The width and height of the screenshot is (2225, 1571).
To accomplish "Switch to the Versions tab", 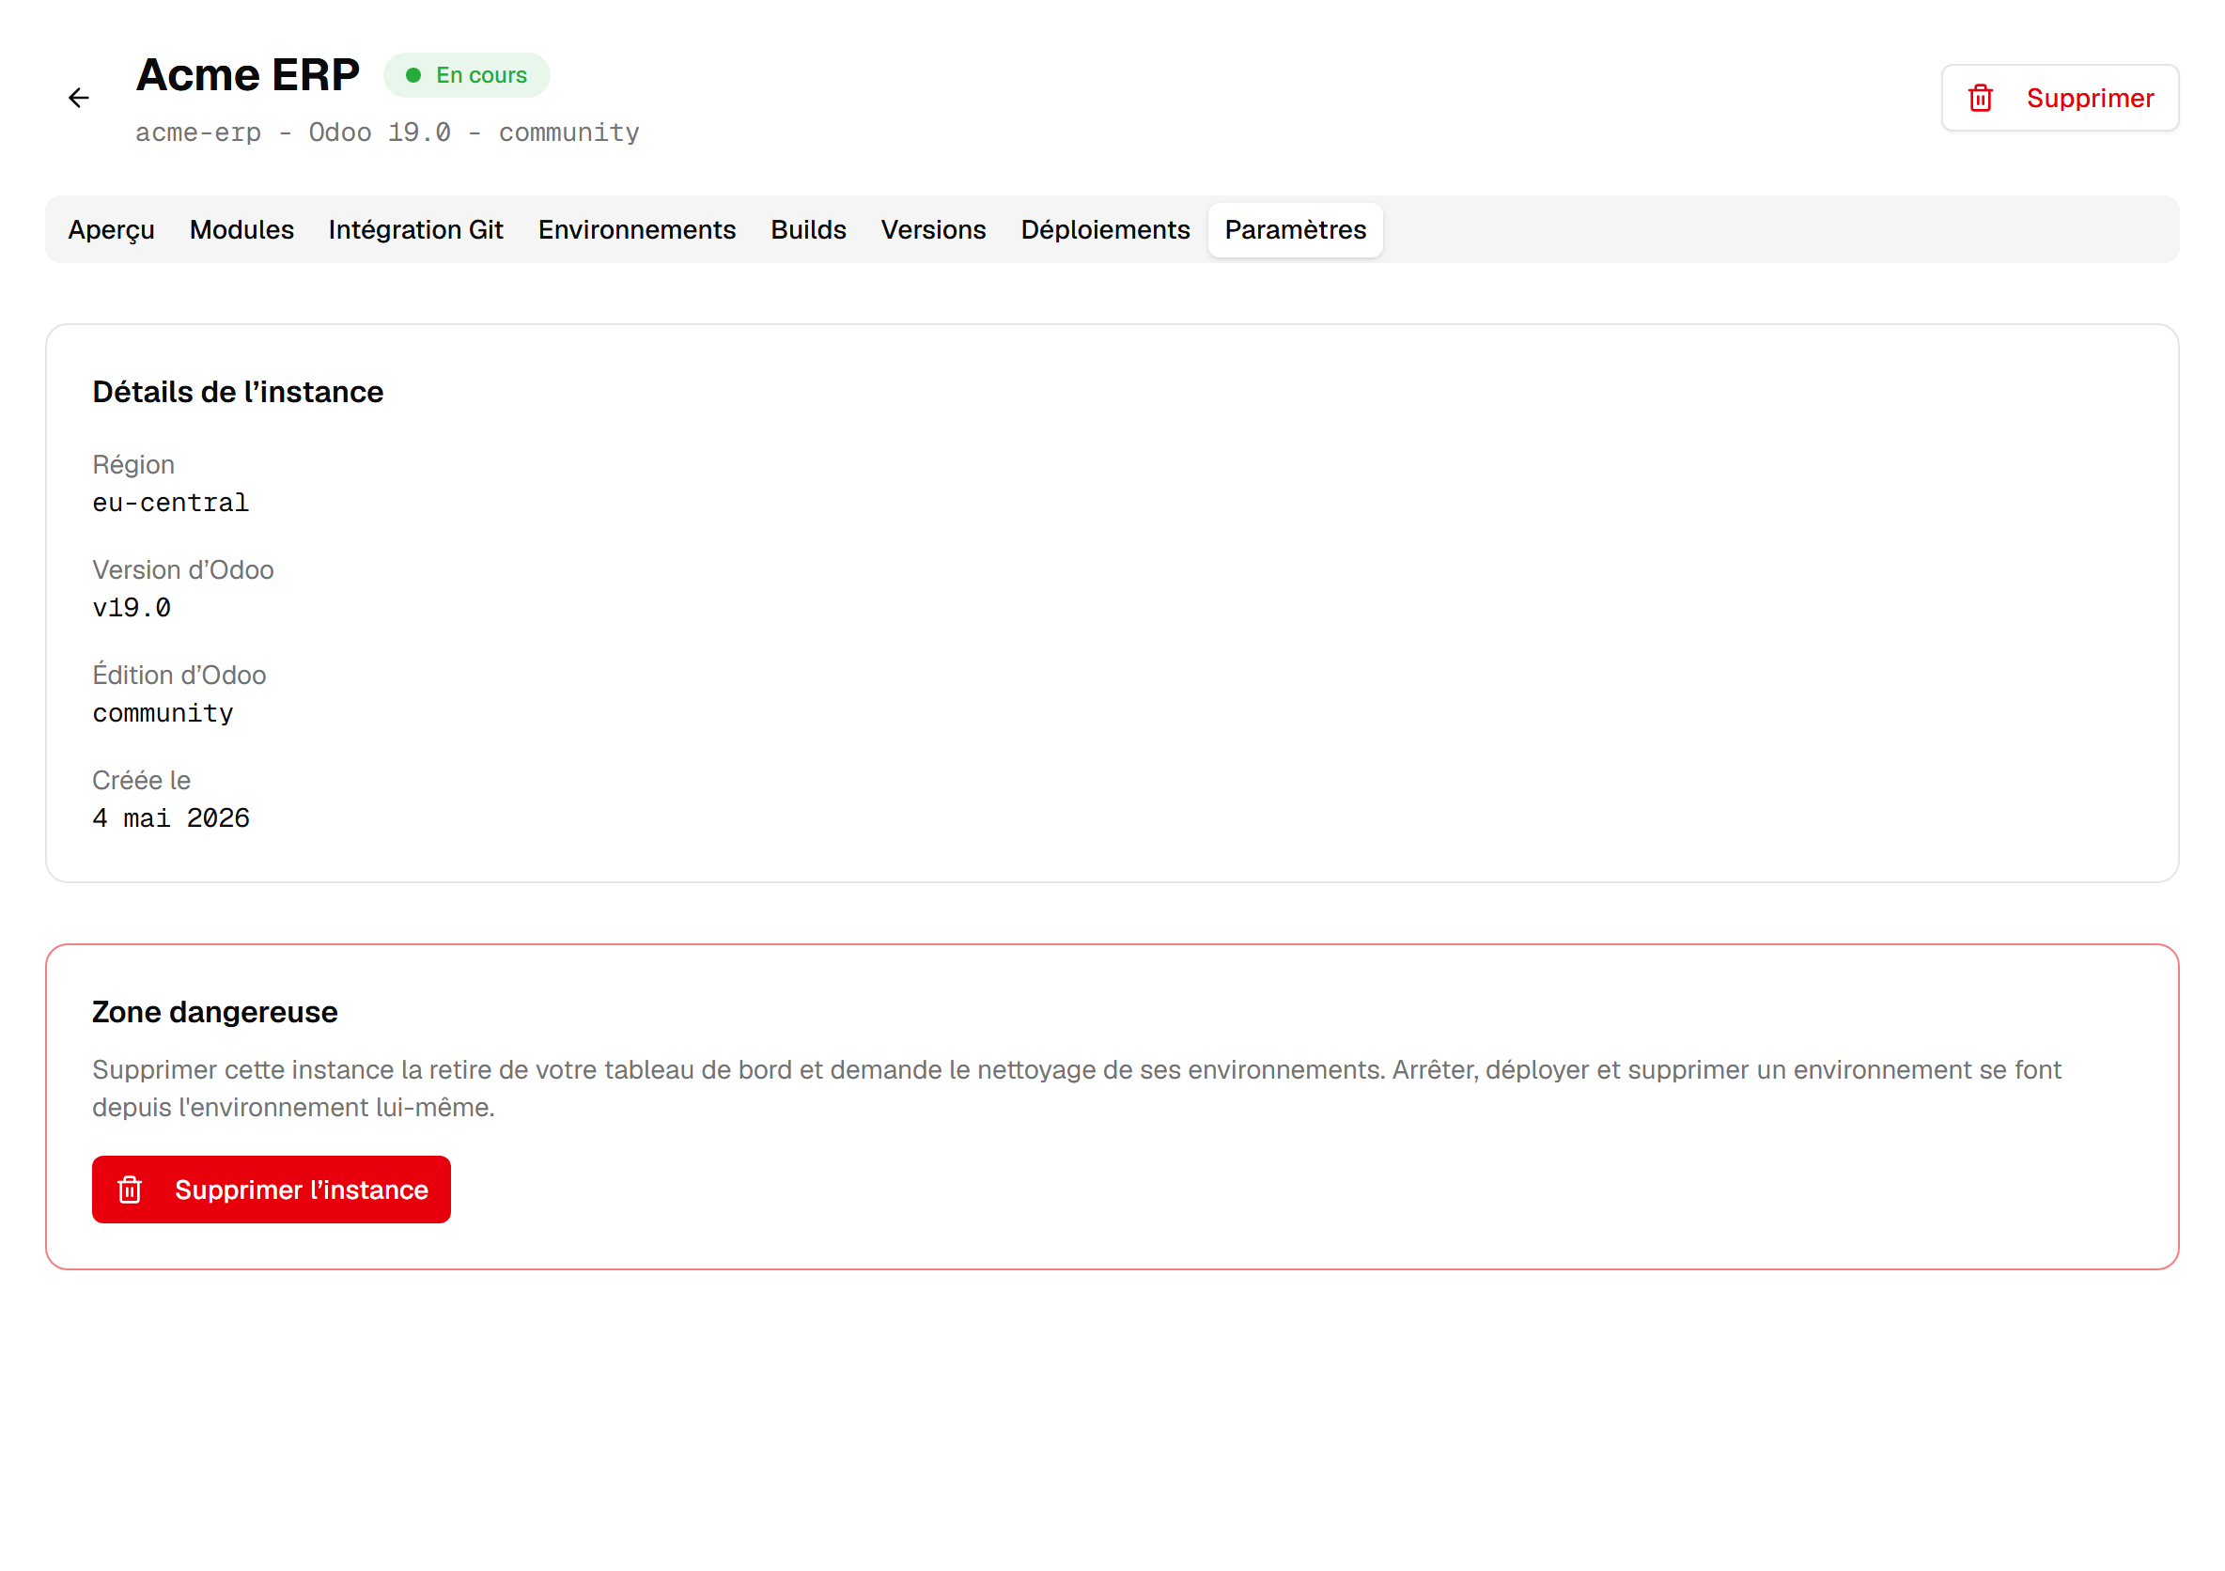I will (x=932, y=229).
